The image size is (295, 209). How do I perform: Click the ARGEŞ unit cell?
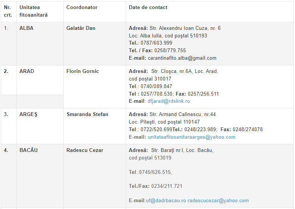coord(40,126)
